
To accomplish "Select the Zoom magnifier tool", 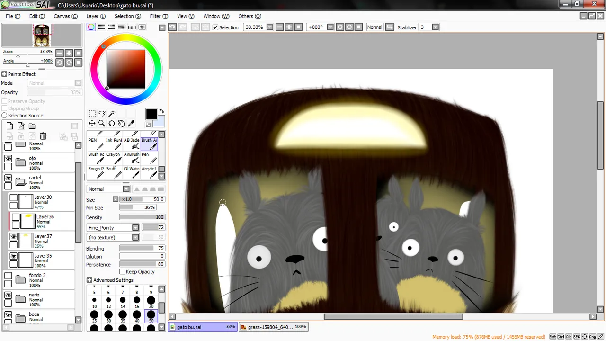I will 102,123.
